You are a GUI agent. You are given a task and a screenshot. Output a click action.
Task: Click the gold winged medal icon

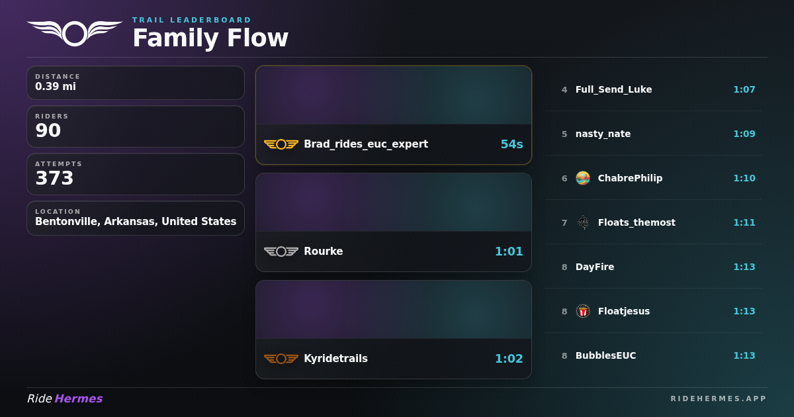coord(281,144)
